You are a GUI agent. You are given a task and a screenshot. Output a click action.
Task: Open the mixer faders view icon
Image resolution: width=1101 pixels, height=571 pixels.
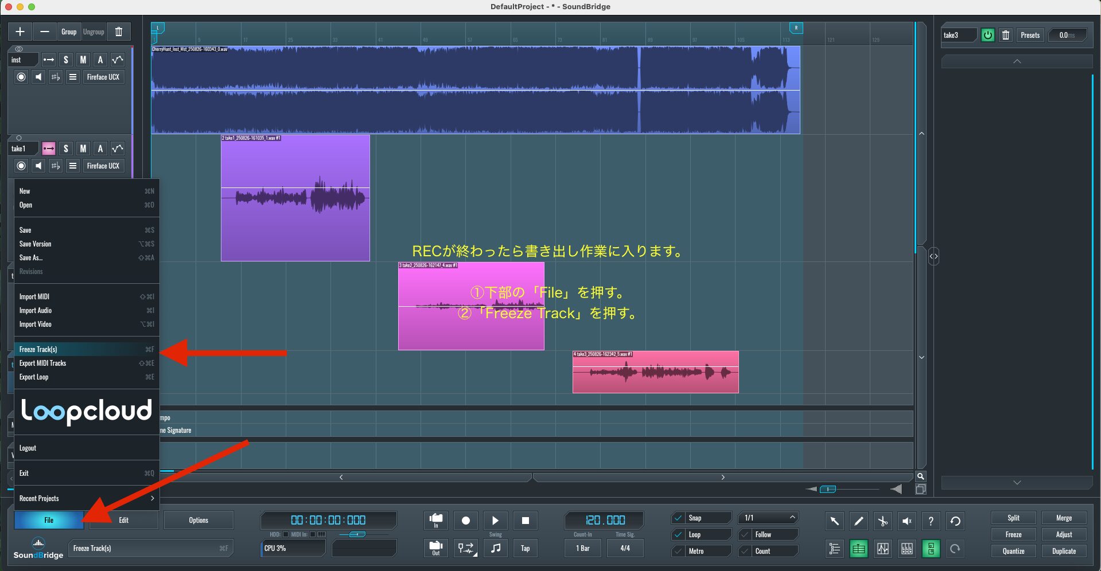pyautogui.click(x=907, y=549)
